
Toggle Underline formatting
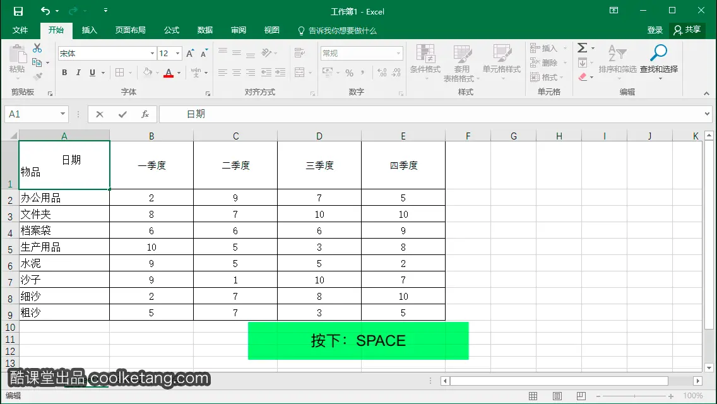click(92, 73)
